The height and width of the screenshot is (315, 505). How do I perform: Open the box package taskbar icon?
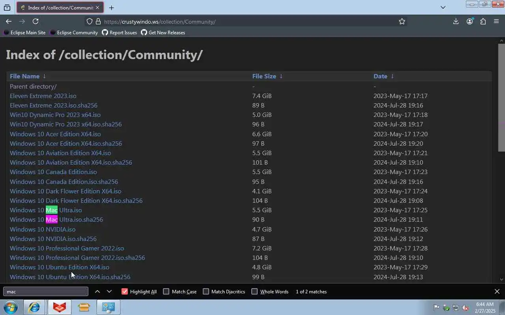[84, 307]
